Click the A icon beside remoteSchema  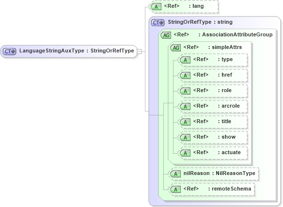pos(175,190)
